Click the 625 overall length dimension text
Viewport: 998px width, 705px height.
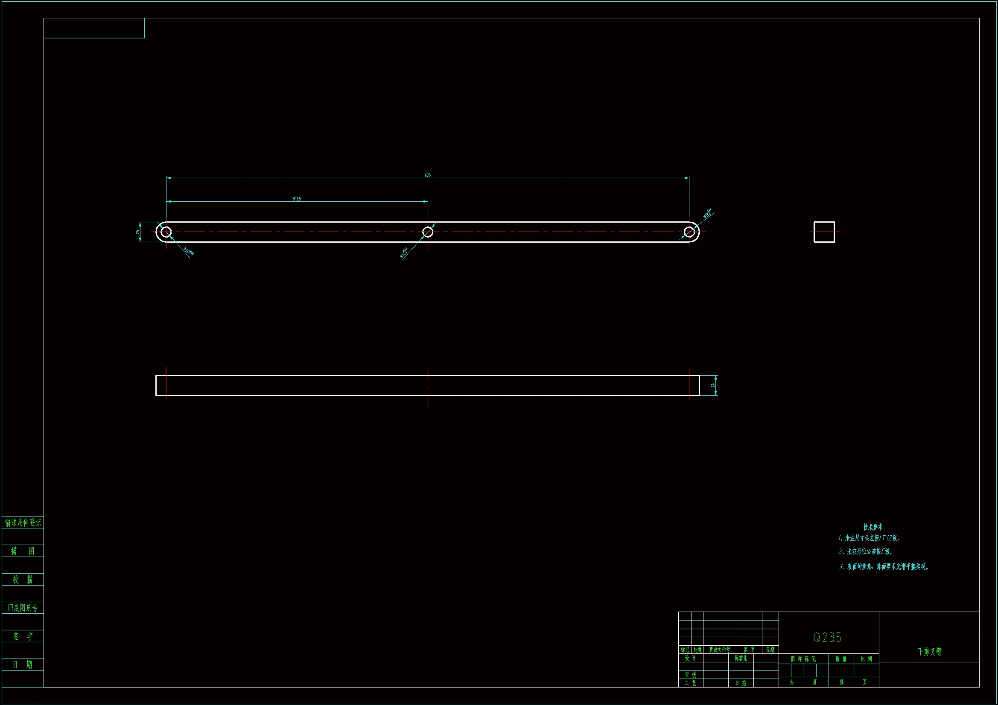[x=428, y=175]
